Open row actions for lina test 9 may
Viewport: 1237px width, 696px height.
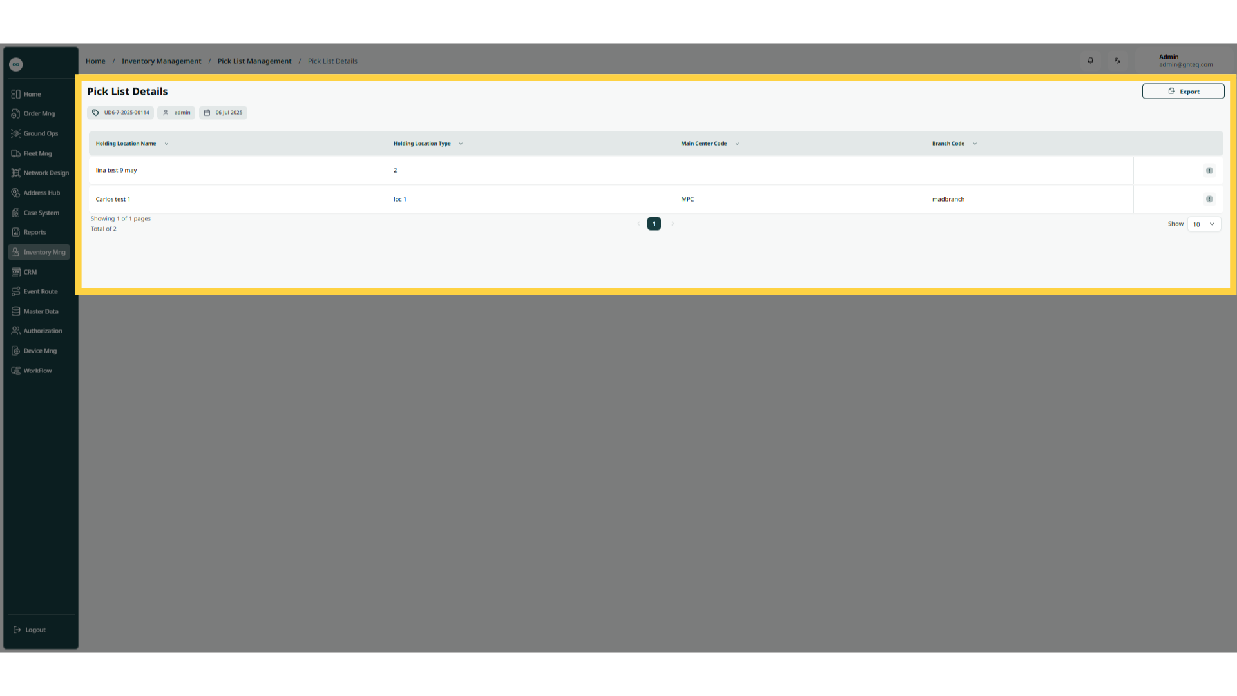click(x=1209, y=171)
